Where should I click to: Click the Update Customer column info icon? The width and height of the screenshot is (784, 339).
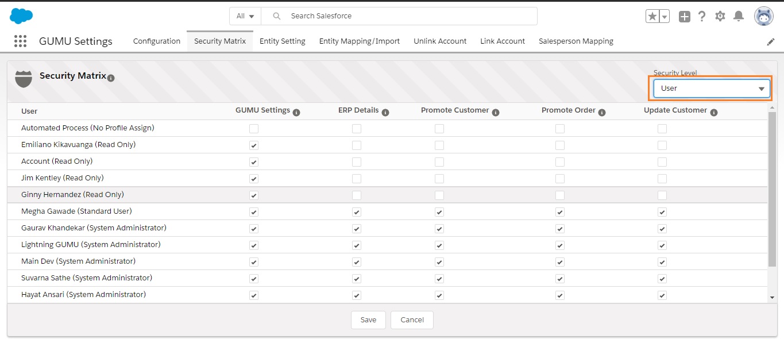coord(714,113)
